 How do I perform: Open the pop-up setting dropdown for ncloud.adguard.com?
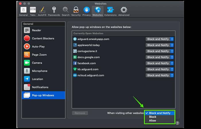(160, 75)
